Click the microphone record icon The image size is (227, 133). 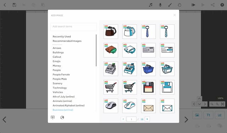[160, 5]
